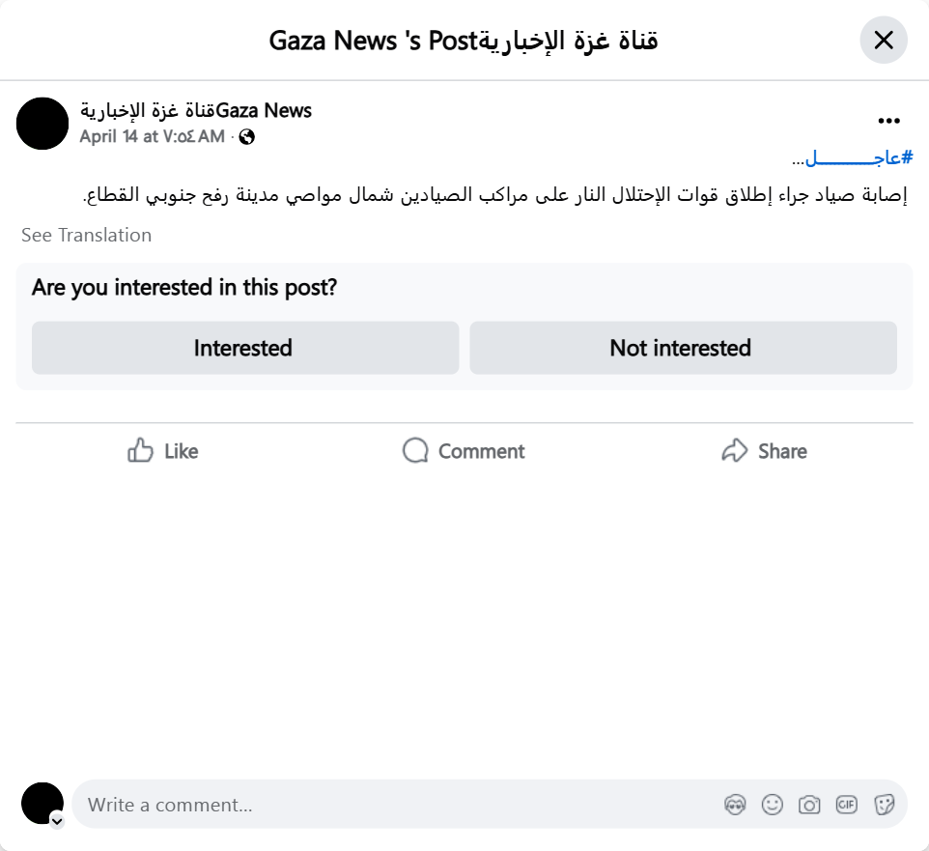Open the sticker picker in comment box
929x851 pixels.
point(884,804)
